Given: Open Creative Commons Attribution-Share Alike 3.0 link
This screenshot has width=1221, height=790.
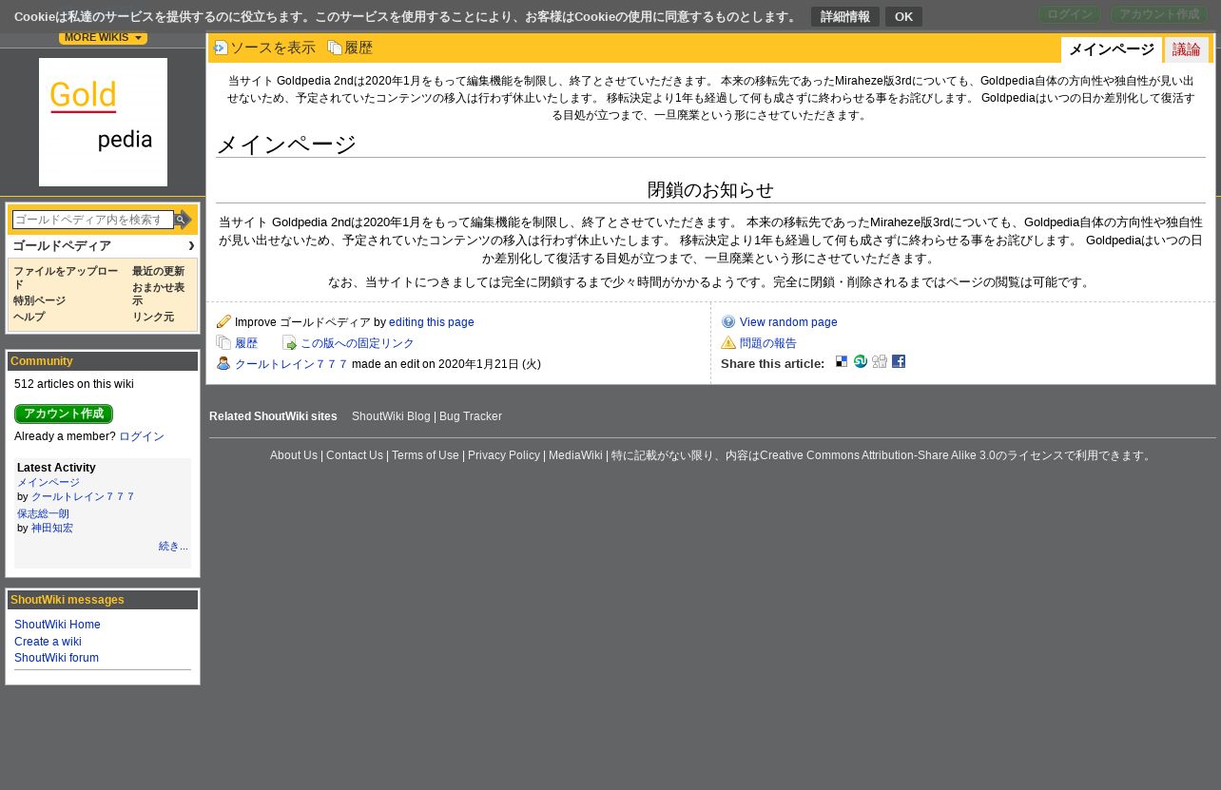Looking at the screenshot, I should click(878, 455).
